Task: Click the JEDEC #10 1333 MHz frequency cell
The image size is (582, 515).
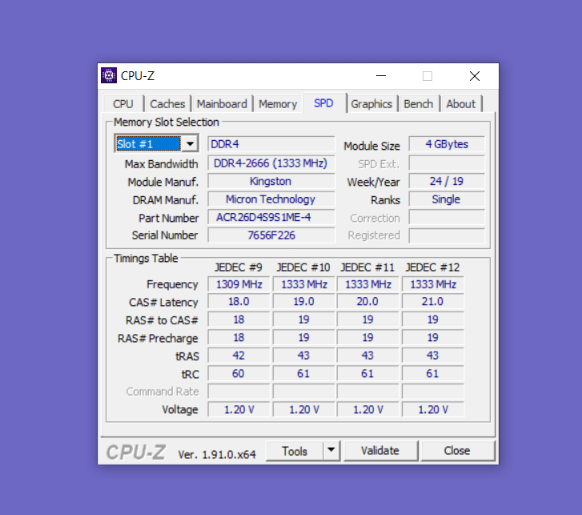Action: [303, 284]
